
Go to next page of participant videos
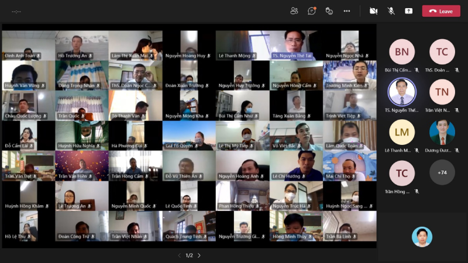click(199, 255)
